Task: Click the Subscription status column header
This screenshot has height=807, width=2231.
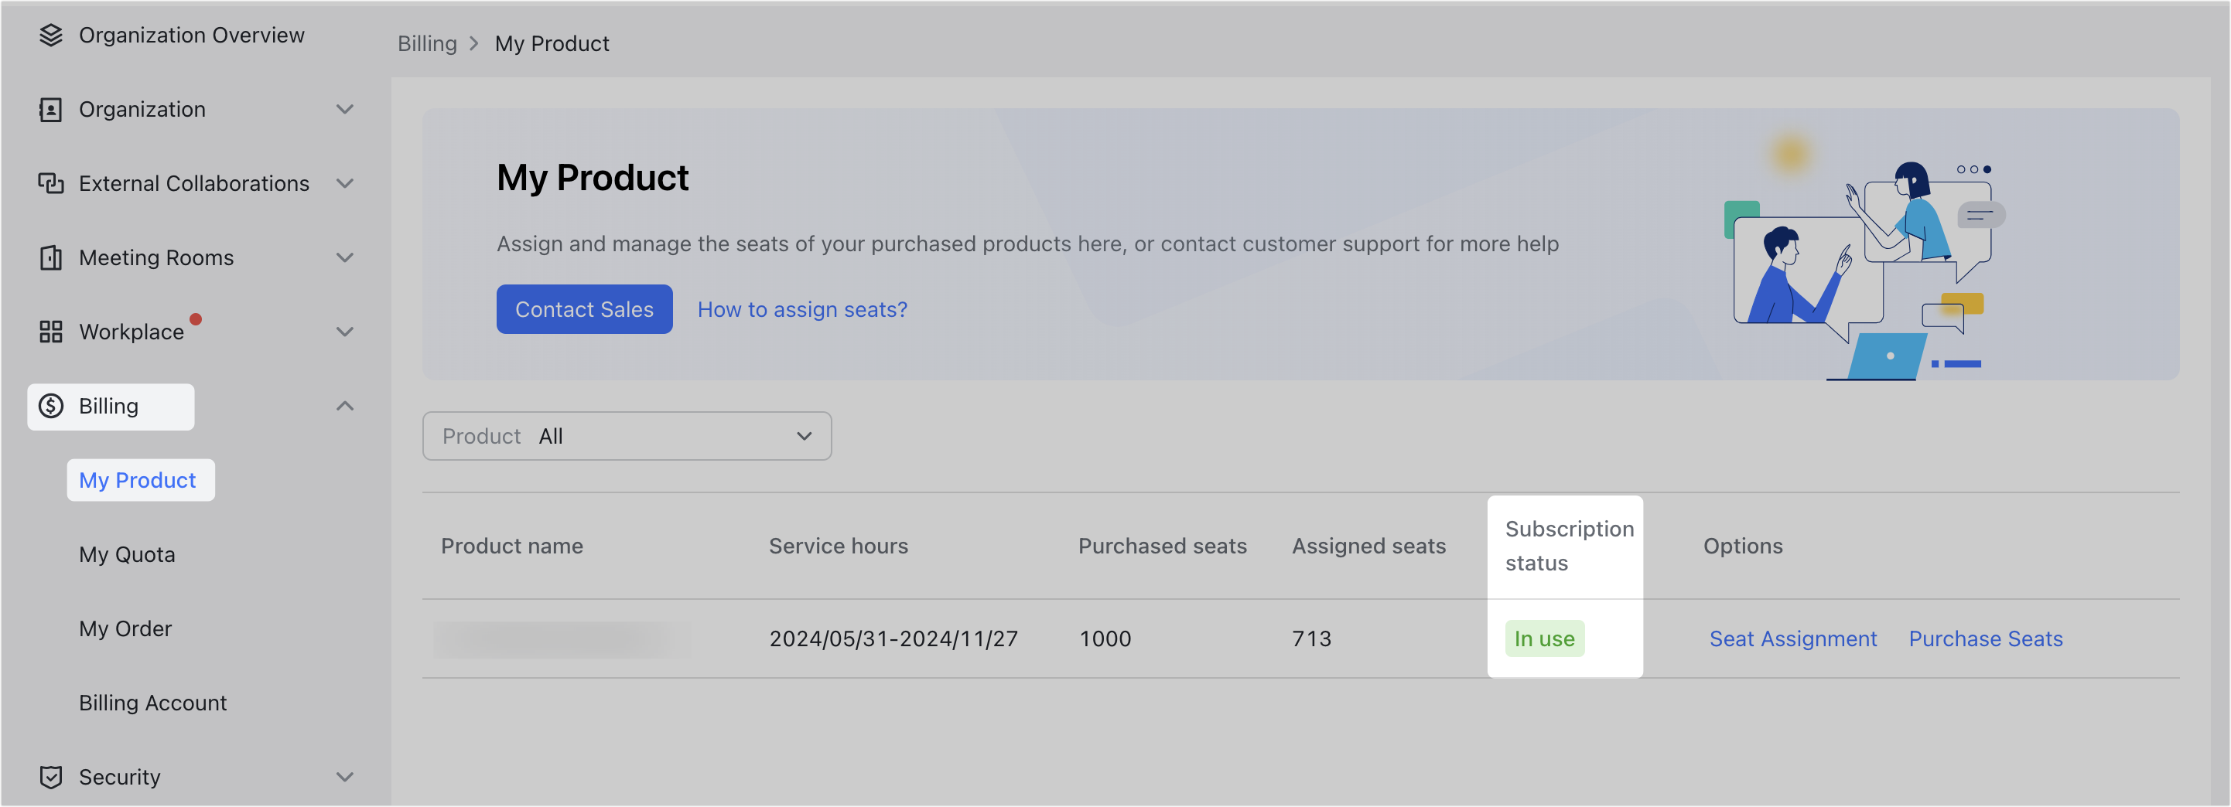Action: (1570, 546)
